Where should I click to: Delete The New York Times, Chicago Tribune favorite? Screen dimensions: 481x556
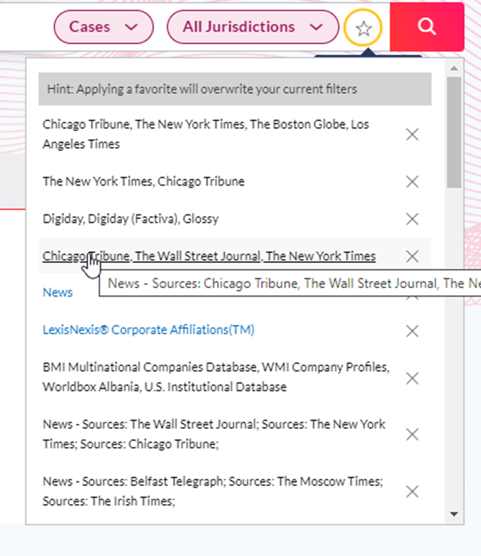pyautogui.click(x=412, y=181)
